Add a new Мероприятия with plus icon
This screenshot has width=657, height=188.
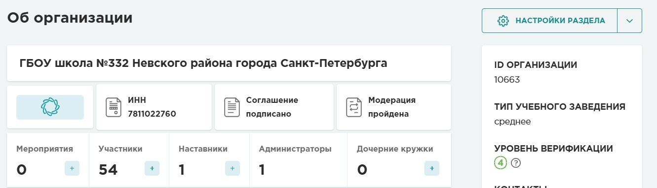[72, 168]
